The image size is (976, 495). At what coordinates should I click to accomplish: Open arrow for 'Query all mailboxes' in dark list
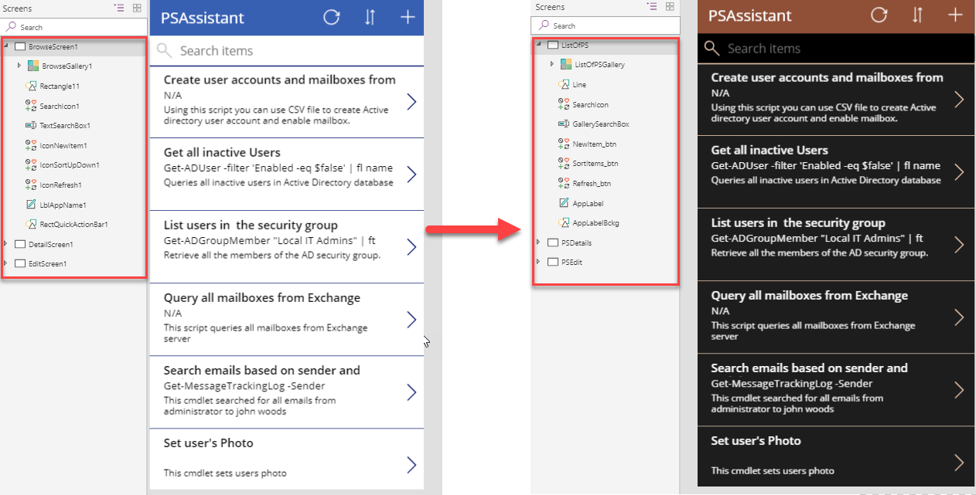[x=959, y=317]
